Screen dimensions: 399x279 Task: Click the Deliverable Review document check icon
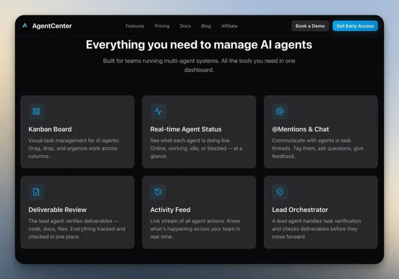pos(36,192)
